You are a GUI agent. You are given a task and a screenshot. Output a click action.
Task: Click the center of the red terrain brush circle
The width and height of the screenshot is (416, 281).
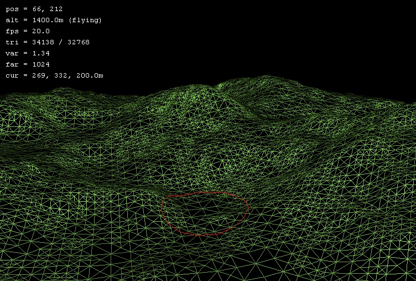tap(205, 213)
